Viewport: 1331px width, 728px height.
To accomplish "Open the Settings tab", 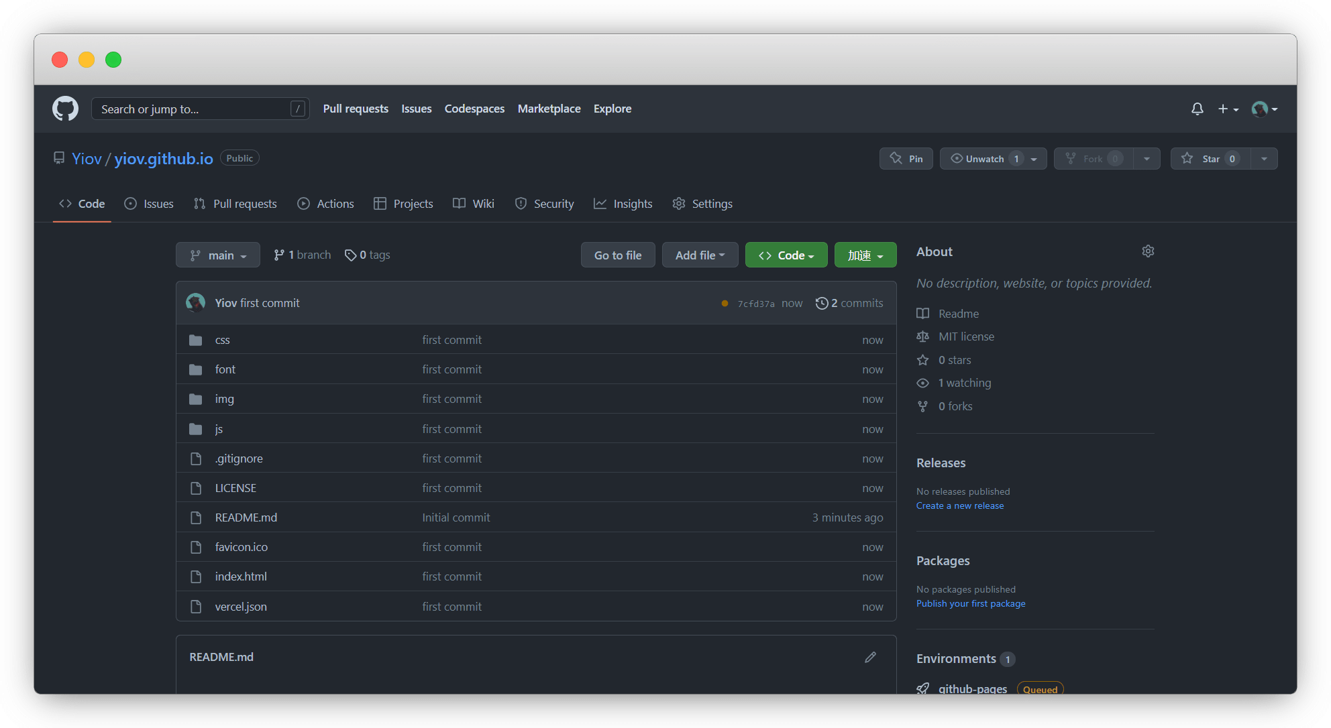I will [702, 204].
